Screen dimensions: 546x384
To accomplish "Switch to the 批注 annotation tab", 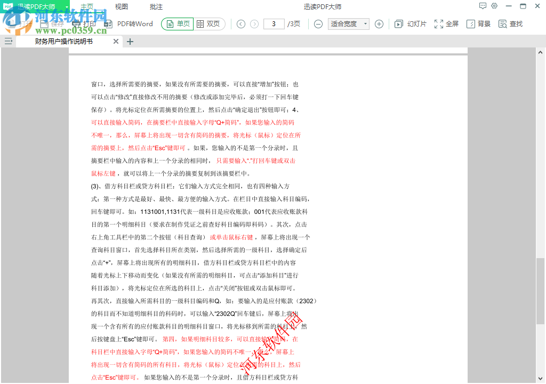I will (156, 6).
